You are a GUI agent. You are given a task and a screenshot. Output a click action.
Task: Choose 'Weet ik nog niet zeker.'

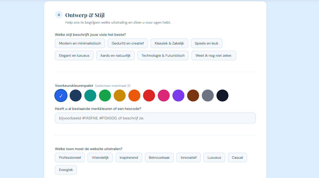pos(213,55)
